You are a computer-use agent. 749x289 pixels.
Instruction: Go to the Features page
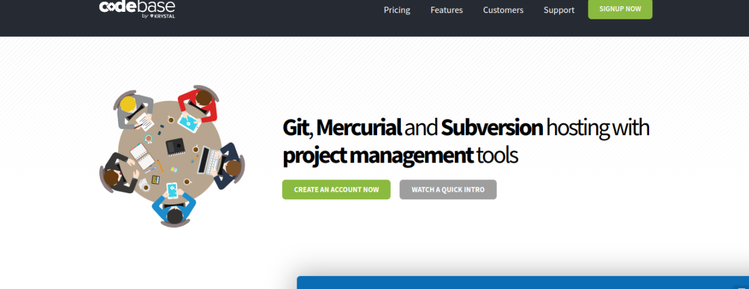(446, 10)
